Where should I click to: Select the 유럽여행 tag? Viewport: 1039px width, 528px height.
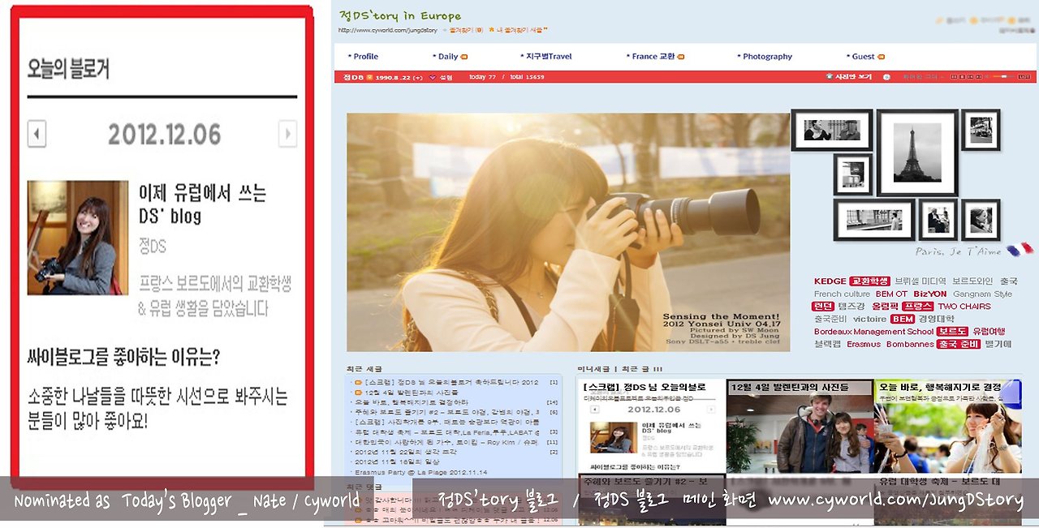989,332
